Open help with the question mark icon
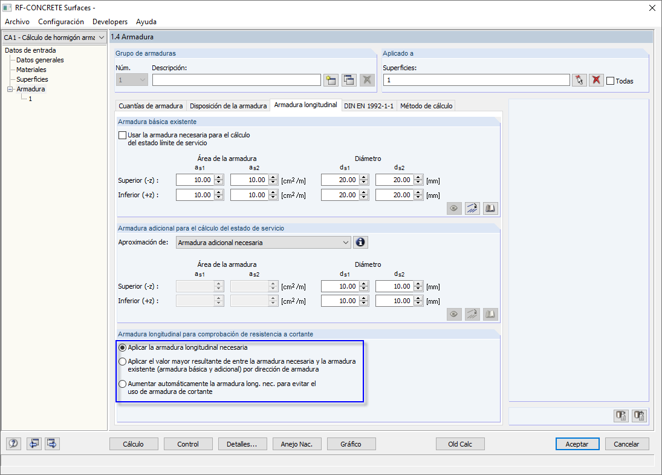Viewport: 662px width, 475px height. pos(13,444)
